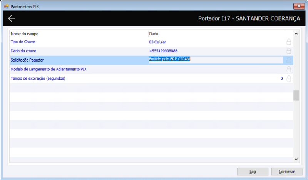Select Modelo de Lançamento de Adiantamento PIX

click(49, 69)
